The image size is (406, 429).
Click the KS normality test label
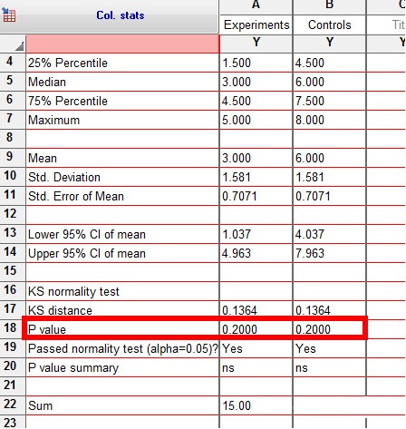(x=73, y=291)
